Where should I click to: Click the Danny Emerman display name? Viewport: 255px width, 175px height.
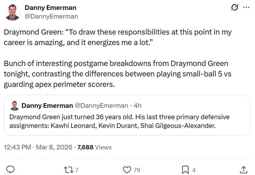click(x=50, y=8)
